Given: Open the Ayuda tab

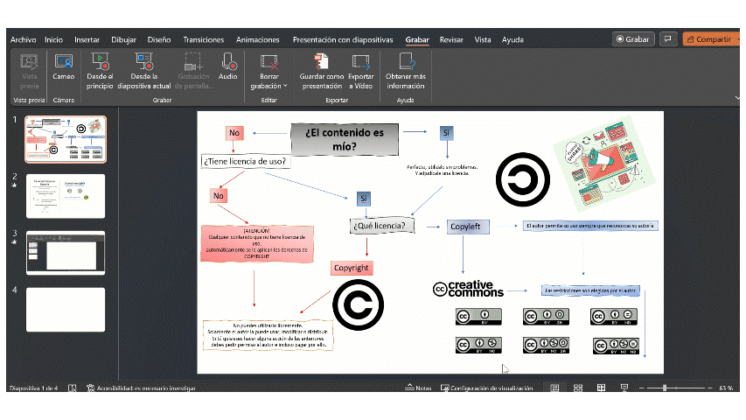Looking at the screenshot, I should 512,40.
